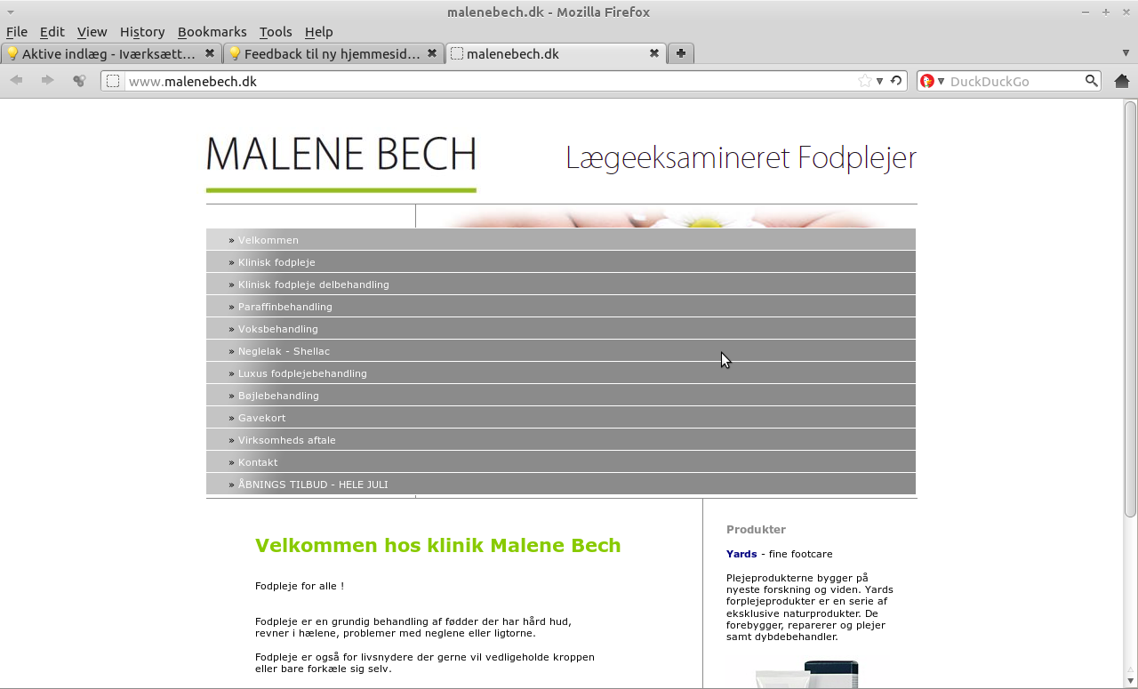Go to the Gavekort page
1138x689 pixels.
click(261, 418)
